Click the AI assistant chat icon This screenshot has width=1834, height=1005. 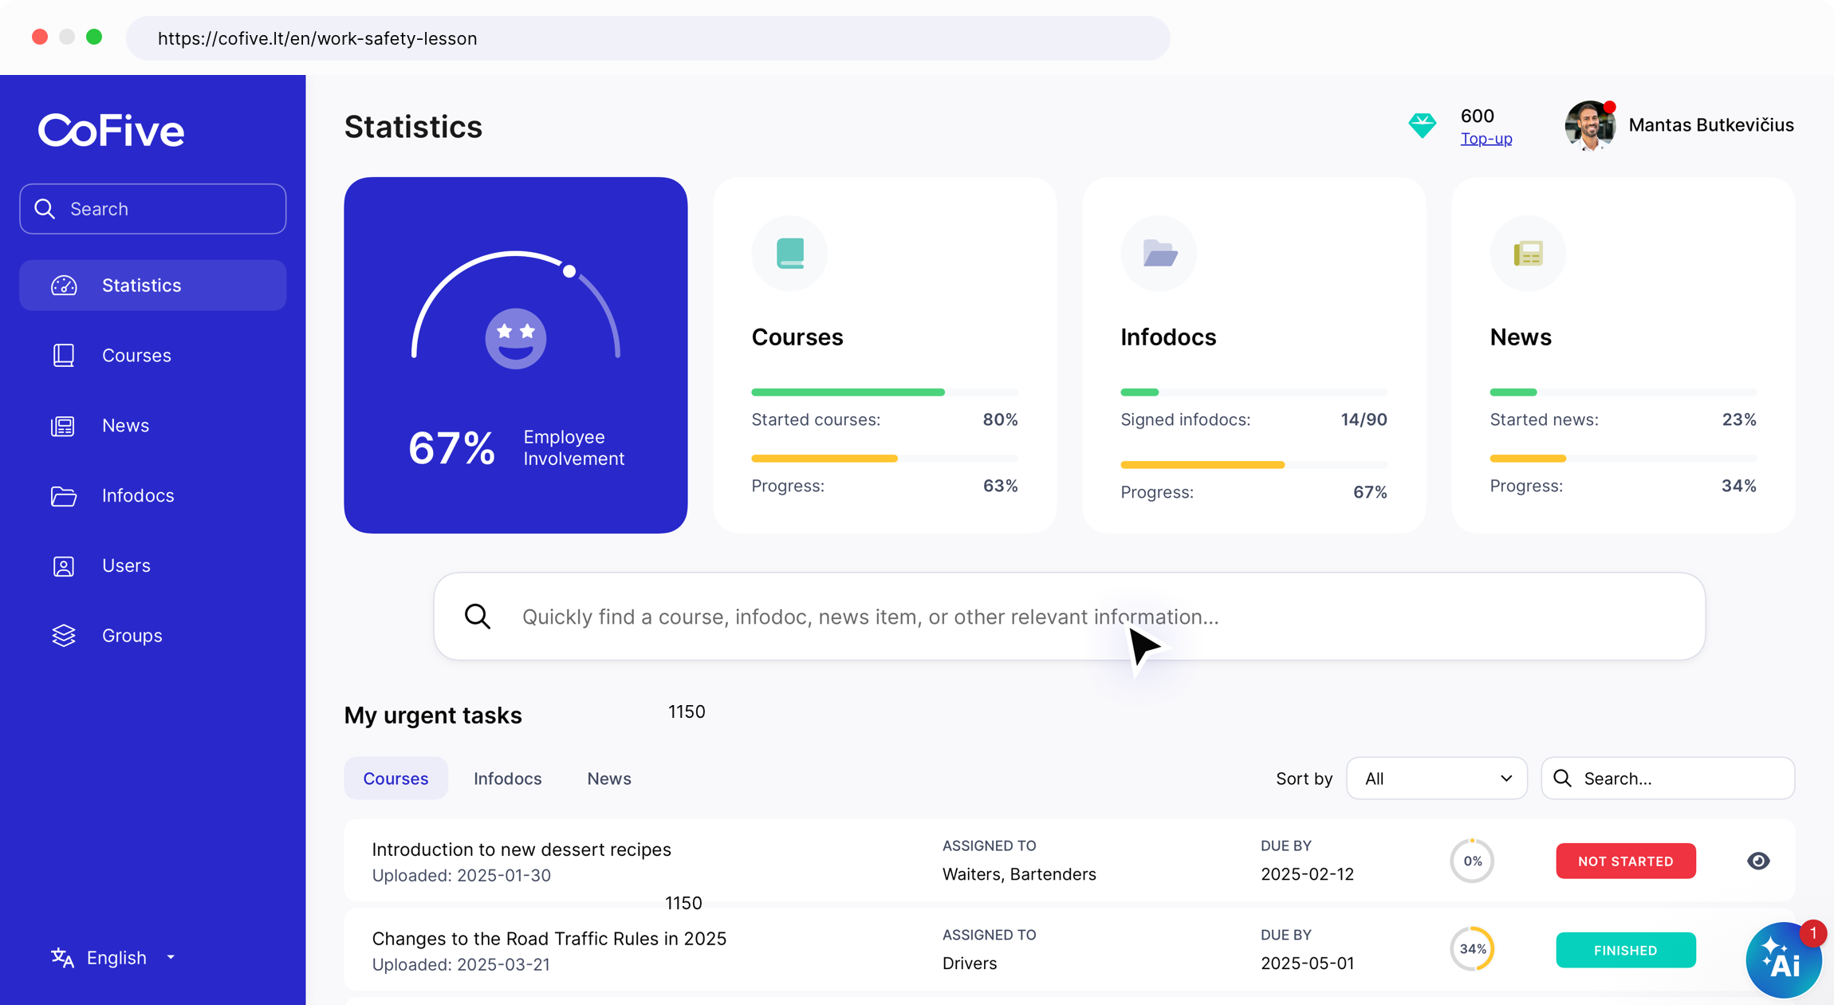(1782, 961)
